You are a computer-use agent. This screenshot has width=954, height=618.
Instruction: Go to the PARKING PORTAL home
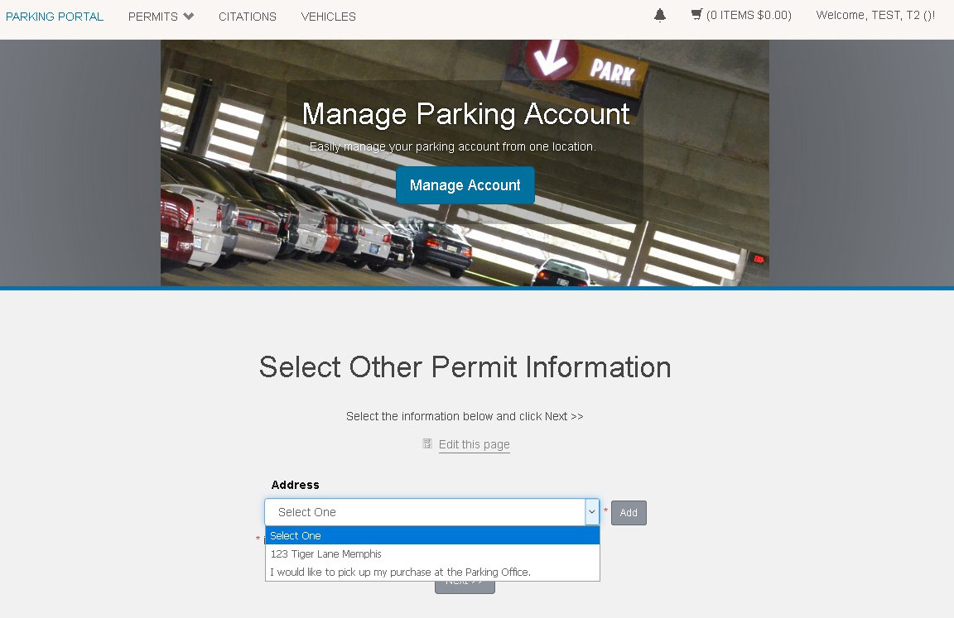(x=55, y=16)
